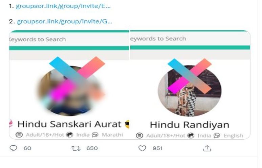Click the retweet arrows icon
262x168 pixels.
[76, 148]
